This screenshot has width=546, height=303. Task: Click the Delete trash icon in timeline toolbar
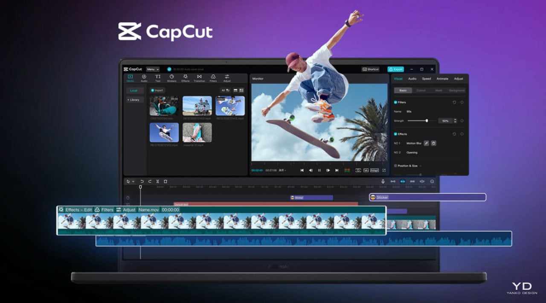point(166,181)
